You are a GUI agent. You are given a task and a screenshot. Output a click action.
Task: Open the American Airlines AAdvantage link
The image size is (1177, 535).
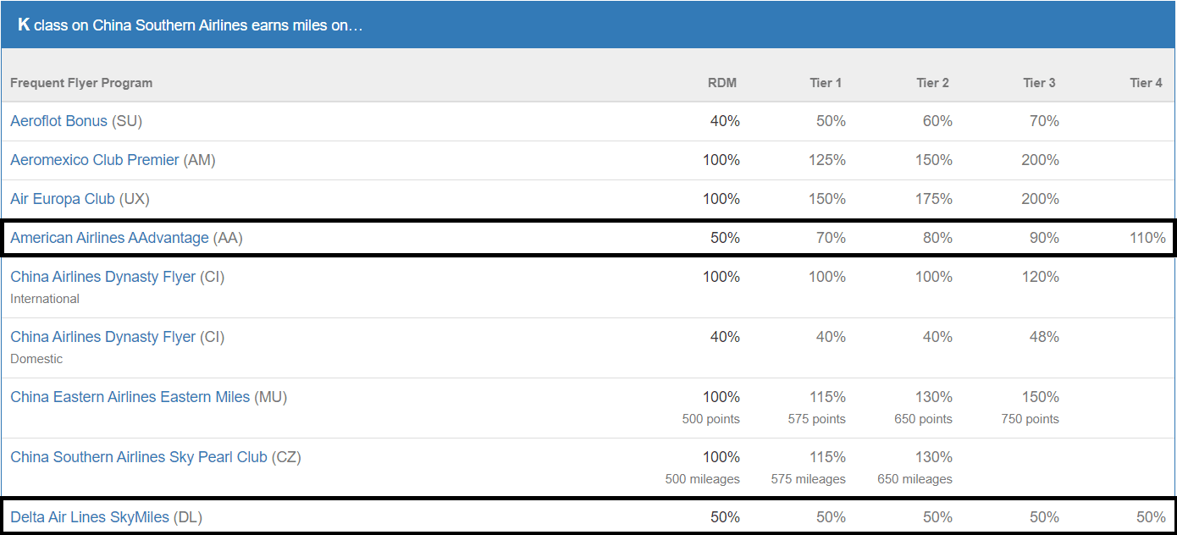(109, 238)
